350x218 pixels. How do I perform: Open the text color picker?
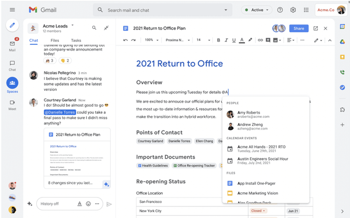tap(242, 40)
